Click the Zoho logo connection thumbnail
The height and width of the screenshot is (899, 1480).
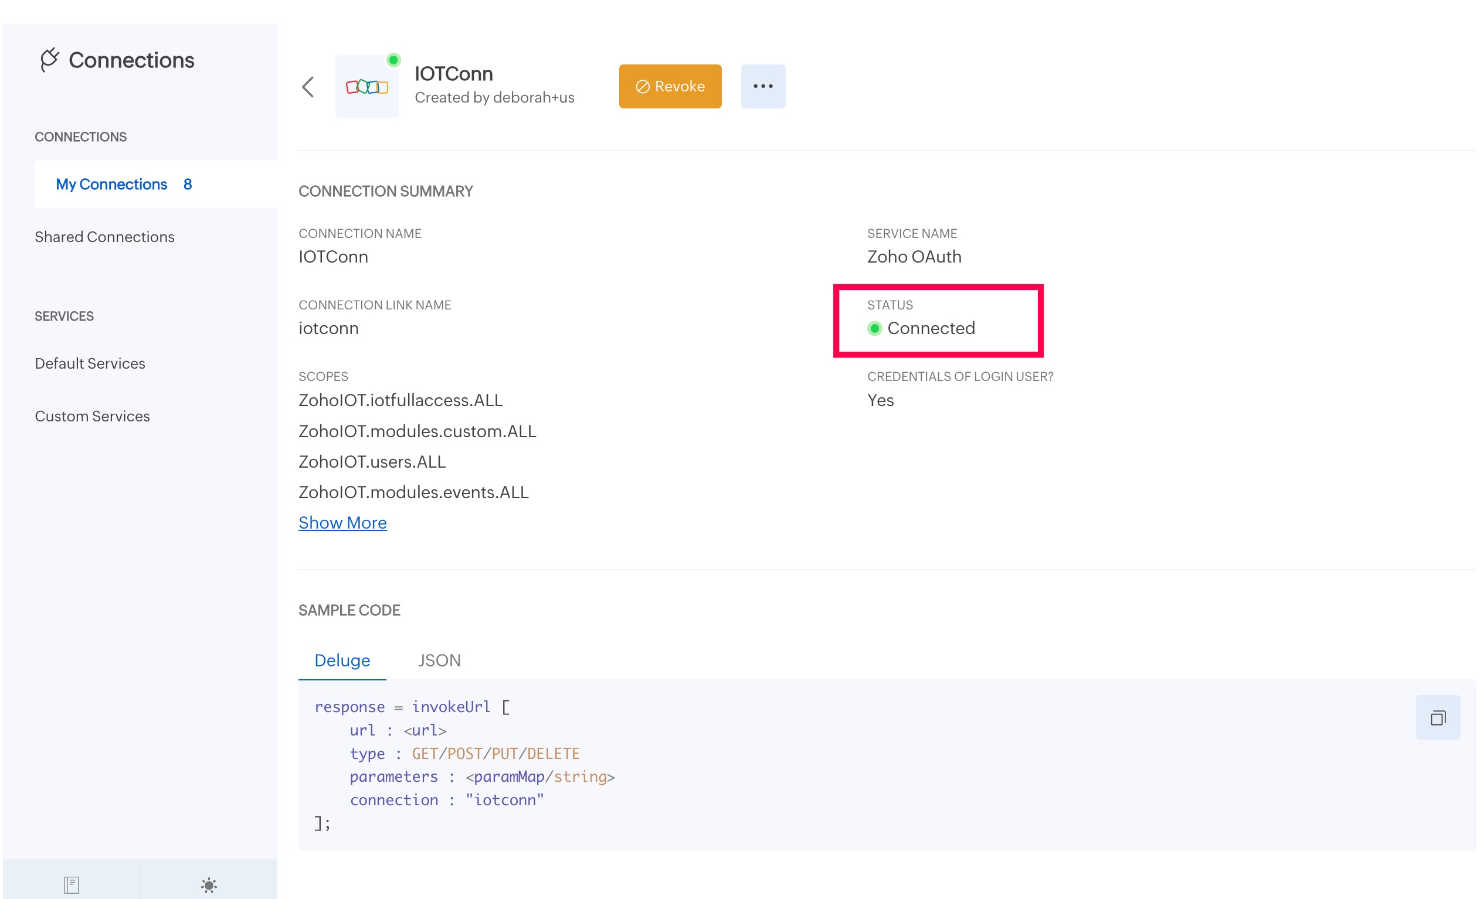367,87
